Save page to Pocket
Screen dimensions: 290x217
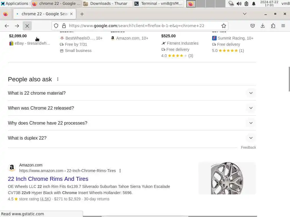252,26
